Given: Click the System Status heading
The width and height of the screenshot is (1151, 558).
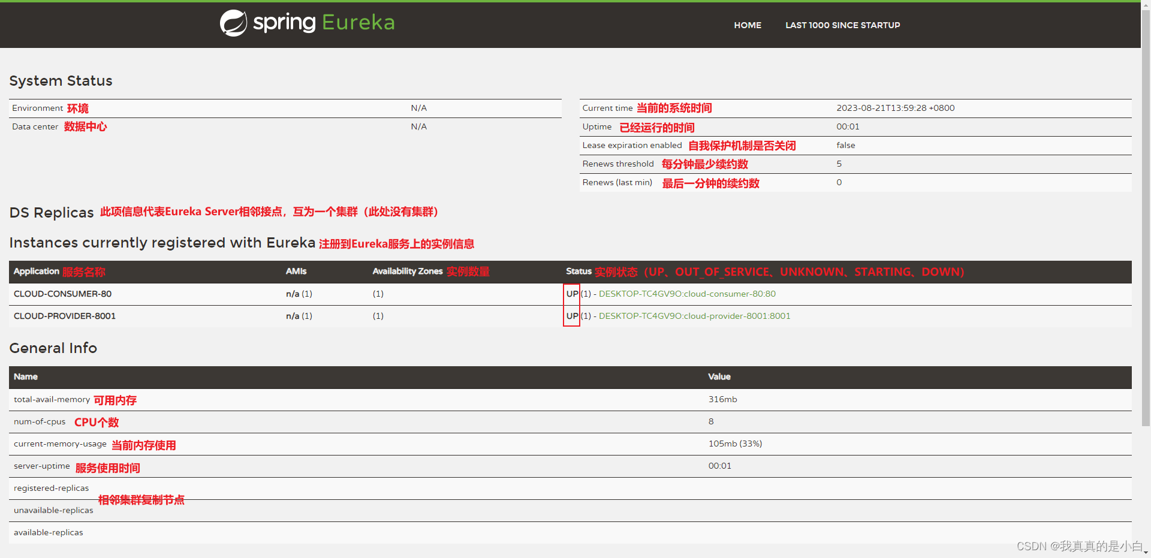Looking at the screenshot, I should coord(61,81).
